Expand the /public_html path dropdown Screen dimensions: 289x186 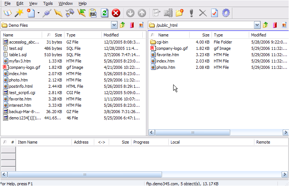pyautogui.click(x=257, y=25)
